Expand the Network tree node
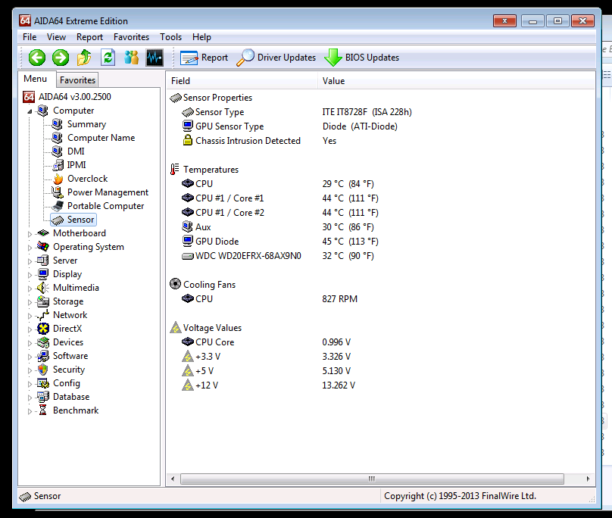This screenshot has width=612, height=518. 30,316
